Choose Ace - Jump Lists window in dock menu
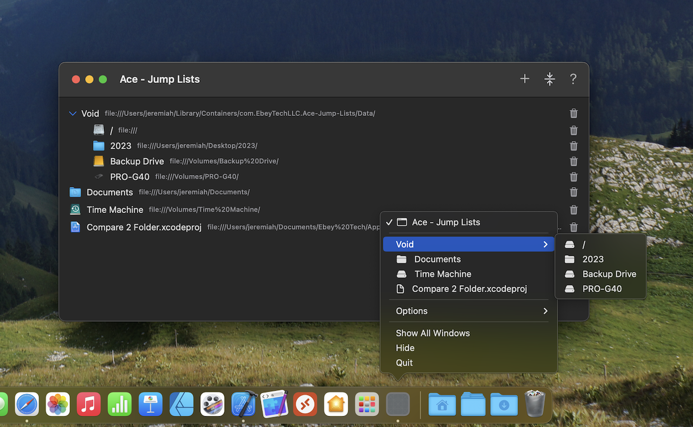 pos(469,222)
